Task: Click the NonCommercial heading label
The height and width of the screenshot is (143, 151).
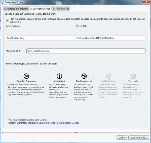Action: click(84, 81)
